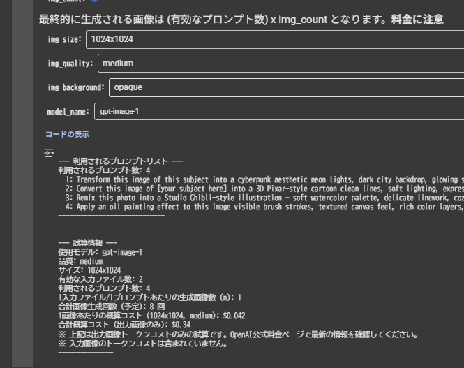Click the 使用モデル: gpt-image-1 line
Screen dimensions: 464x368
pyautogui.click(x=100, y=252)
